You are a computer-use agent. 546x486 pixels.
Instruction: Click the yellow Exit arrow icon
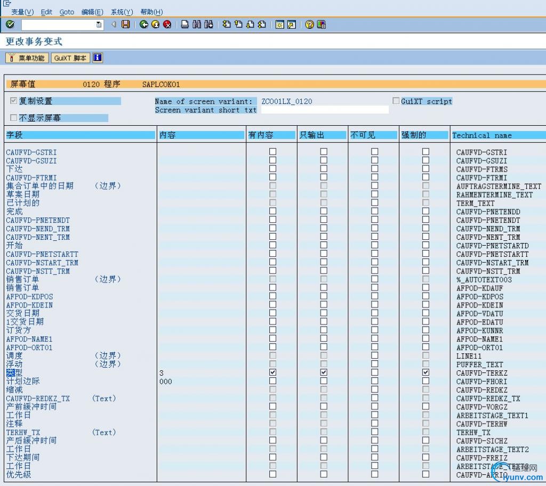[156, 24]
